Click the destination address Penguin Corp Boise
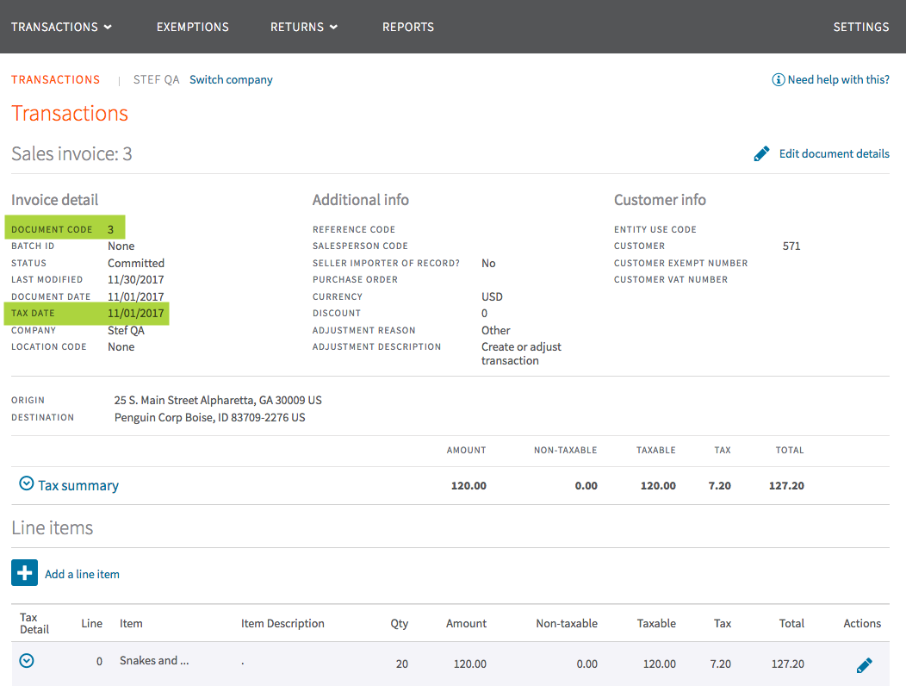 coord(210,417)
